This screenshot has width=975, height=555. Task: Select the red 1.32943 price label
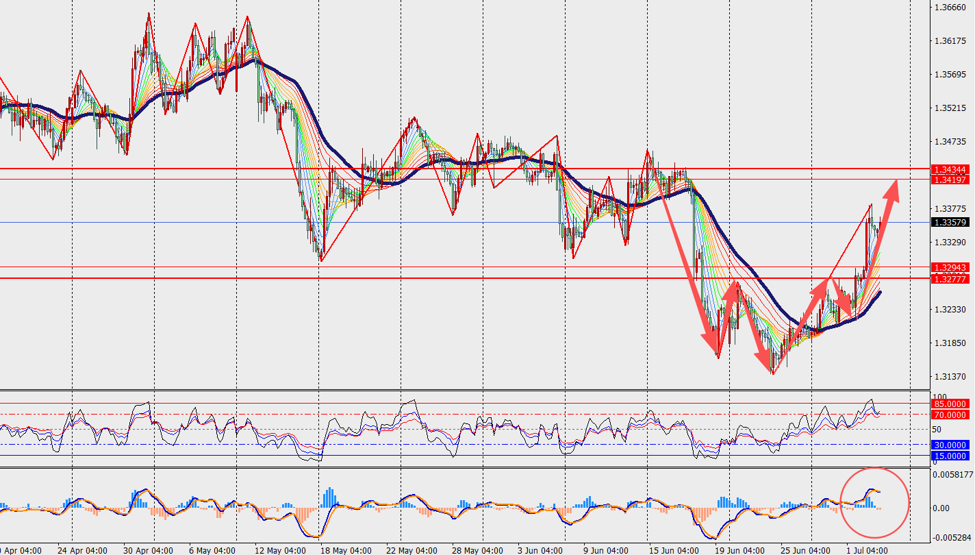click(x=950, y=267)
